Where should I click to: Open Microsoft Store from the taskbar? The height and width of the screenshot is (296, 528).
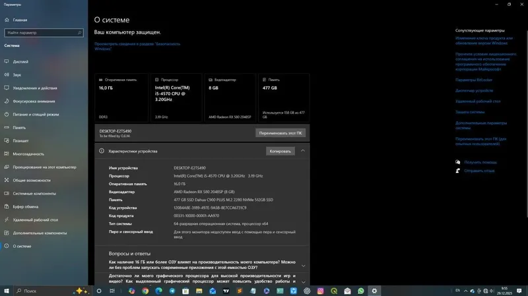[x=185, y=291]
